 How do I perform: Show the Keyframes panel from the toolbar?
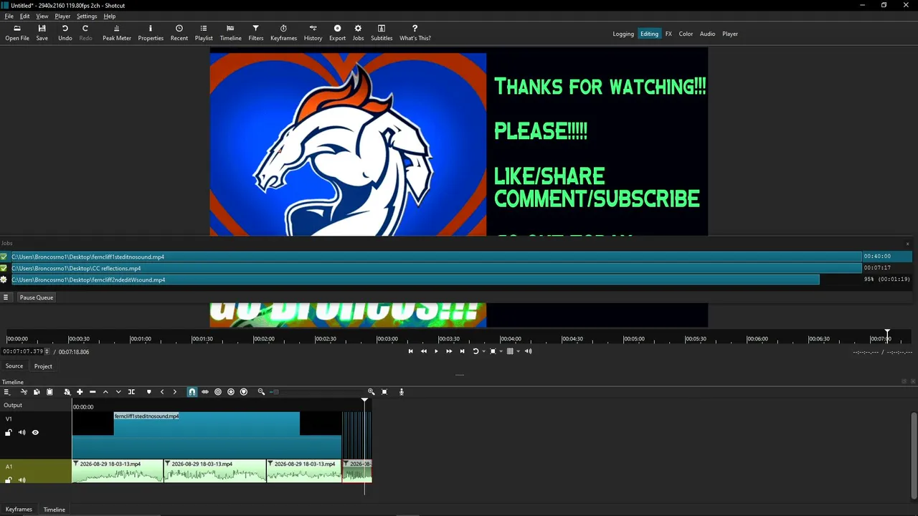(283, 33)
